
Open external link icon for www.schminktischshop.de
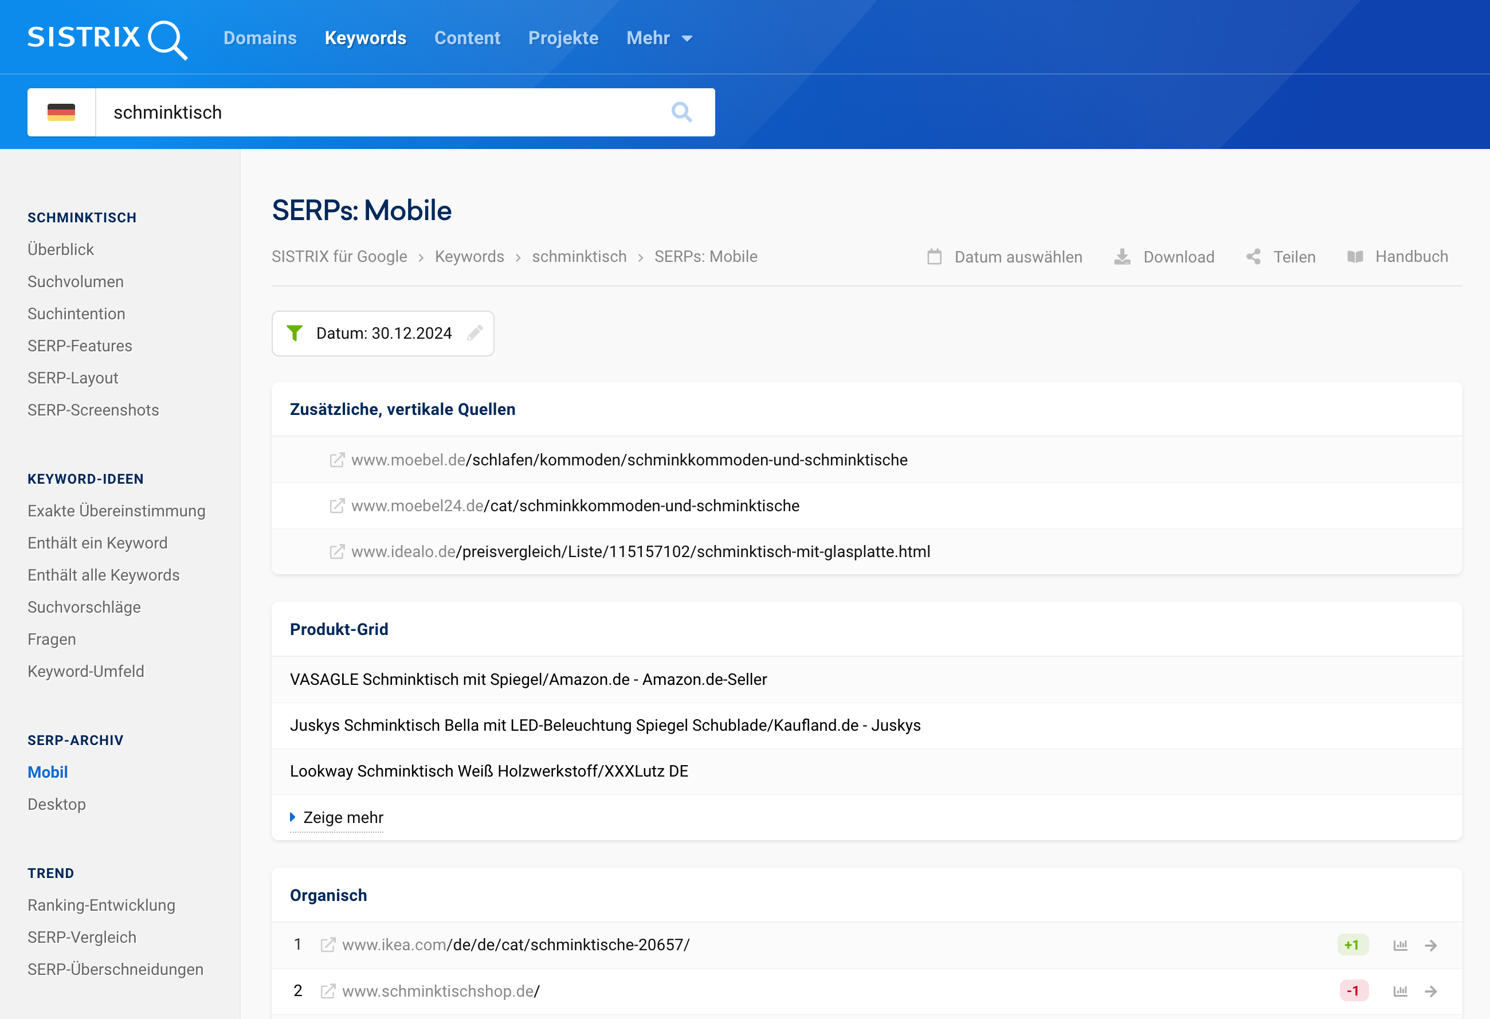pyautogui.click(x=328, y=991)
